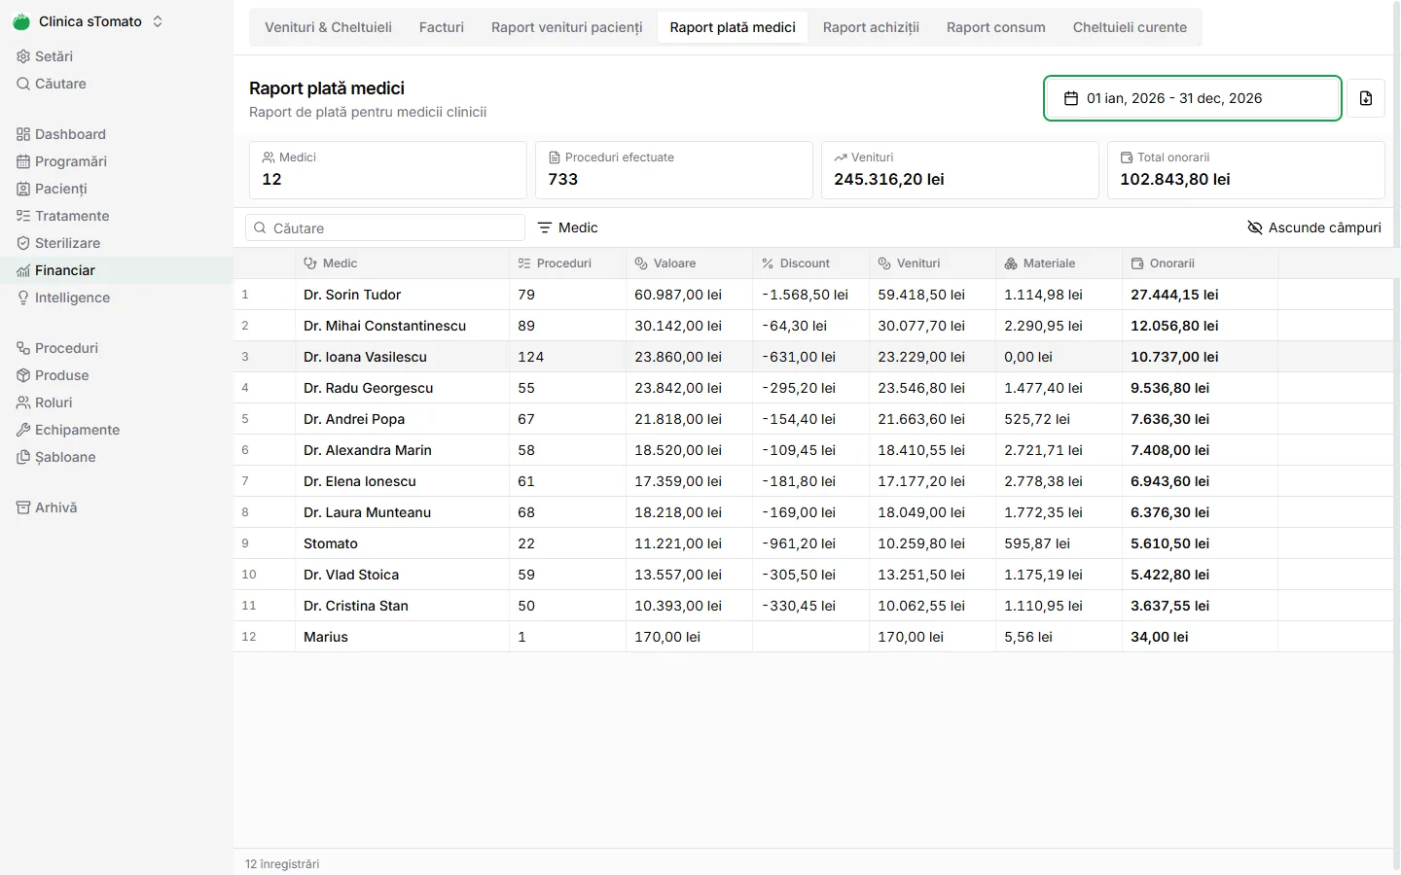Click 27.444,15 lei onorarii value
This screenshot has height=875, width=1401.
pos(1174,295)
